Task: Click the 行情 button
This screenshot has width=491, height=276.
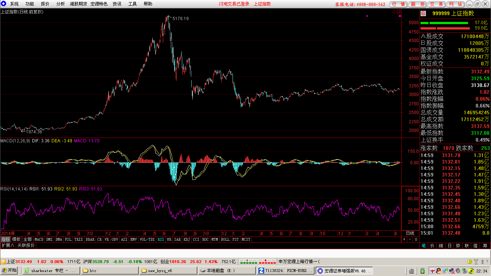Action: tap(399, 4)
